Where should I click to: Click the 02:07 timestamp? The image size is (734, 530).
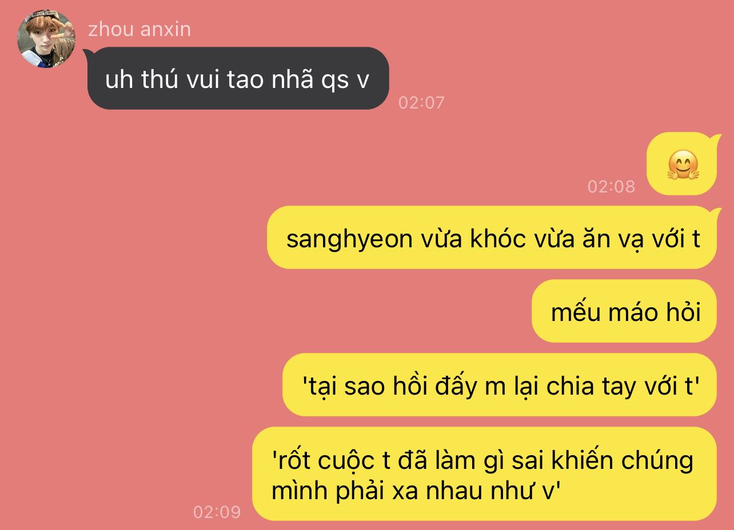(x=421, y=103)
